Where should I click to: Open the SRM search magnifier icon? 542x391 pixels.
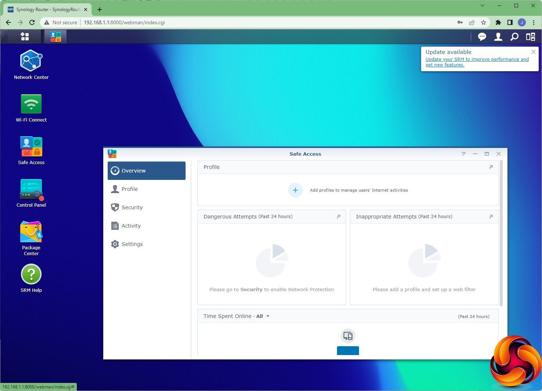(514, 37)
